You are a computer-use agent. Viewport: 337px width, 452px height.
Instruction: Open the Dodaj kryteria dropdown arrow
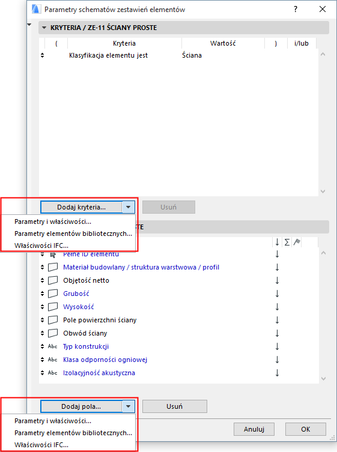129,207
